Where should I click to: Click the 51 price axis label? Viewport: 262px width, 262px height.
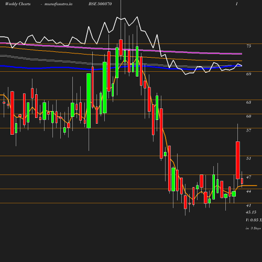pos(248,159)
